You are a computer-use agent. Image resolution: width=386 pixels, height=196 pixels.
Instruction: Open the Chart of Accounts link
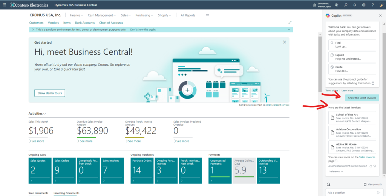click(x=111, y=23)
